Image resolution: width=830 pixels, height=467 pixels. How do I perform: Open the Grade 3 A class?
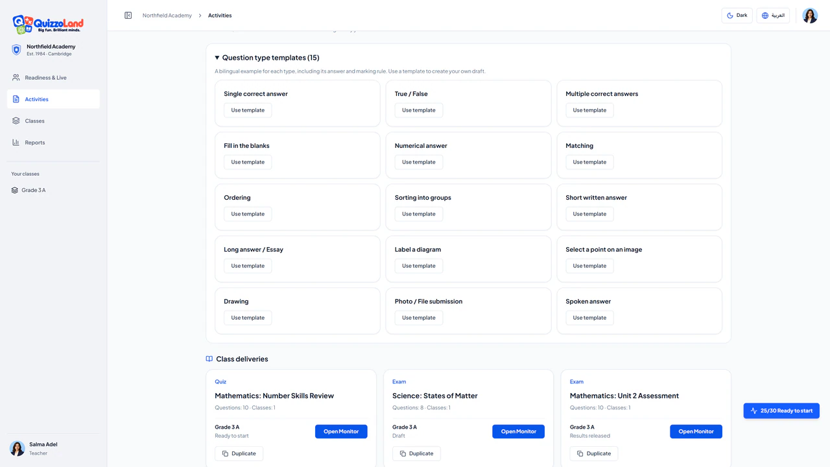point(53,190)
